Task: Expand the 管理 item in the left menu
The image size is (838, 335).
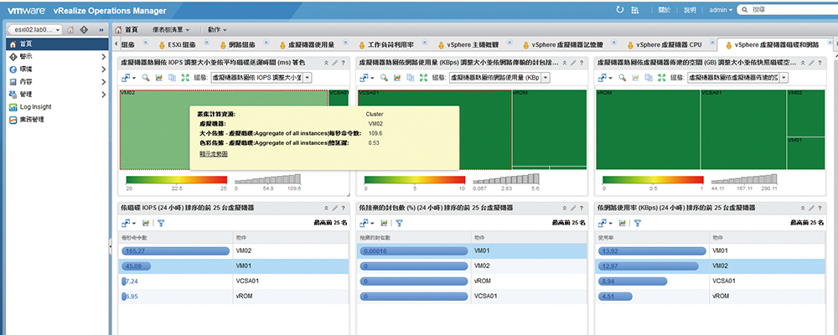Action: pyautogui.click(x=104, y=95)
